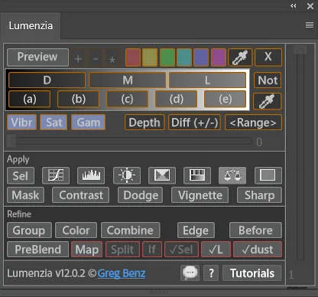Viewport: 318px width, 297px height.
Task: Open the Greg Benz link
Action: [122, 273]
